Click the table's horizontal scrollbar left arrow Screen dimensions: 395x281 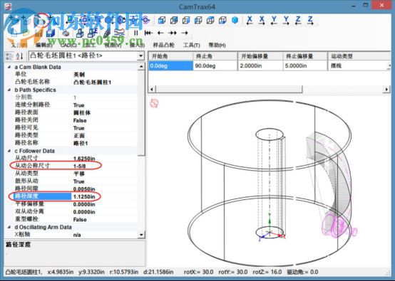152,89
